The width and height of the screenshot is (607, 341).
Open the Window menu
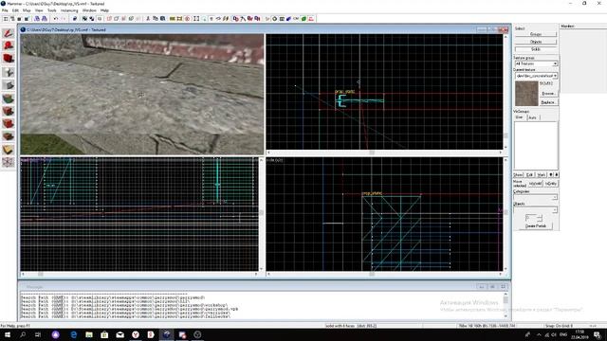tap(89, 10)
